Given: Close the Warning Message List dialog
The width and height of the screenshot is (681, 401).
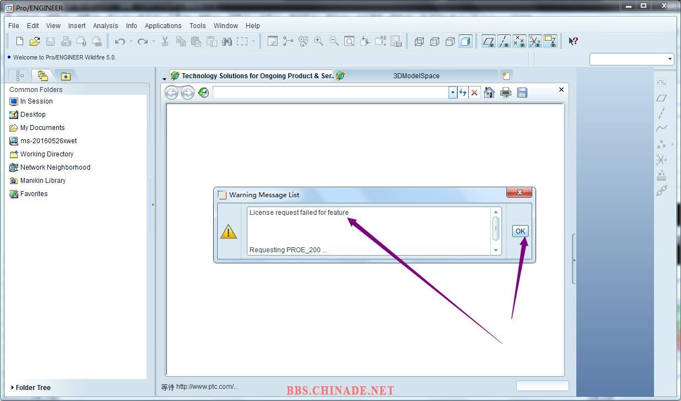Looking at the screenshot, I should pyautogui.click(x=519, y=192).
